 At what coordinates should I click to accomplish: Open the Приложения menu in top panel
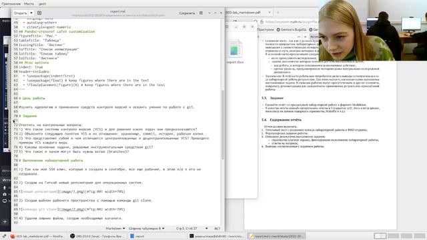[11, 4]
